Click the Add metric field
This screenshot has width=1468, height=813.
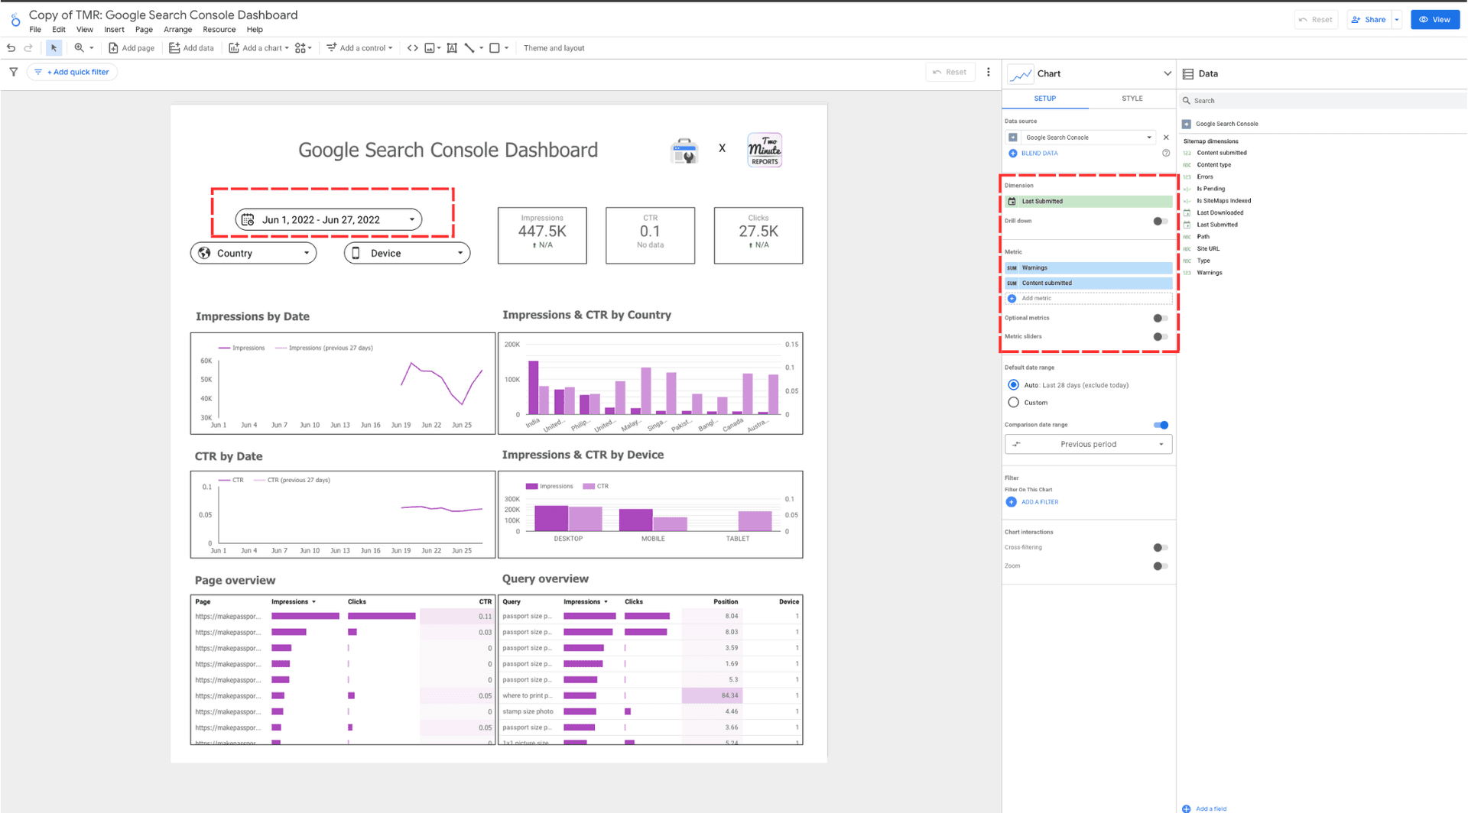(1089, 299)
